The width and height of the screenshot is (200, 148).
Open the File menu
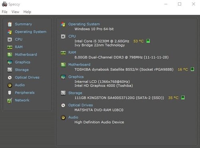tap(5, 12)
